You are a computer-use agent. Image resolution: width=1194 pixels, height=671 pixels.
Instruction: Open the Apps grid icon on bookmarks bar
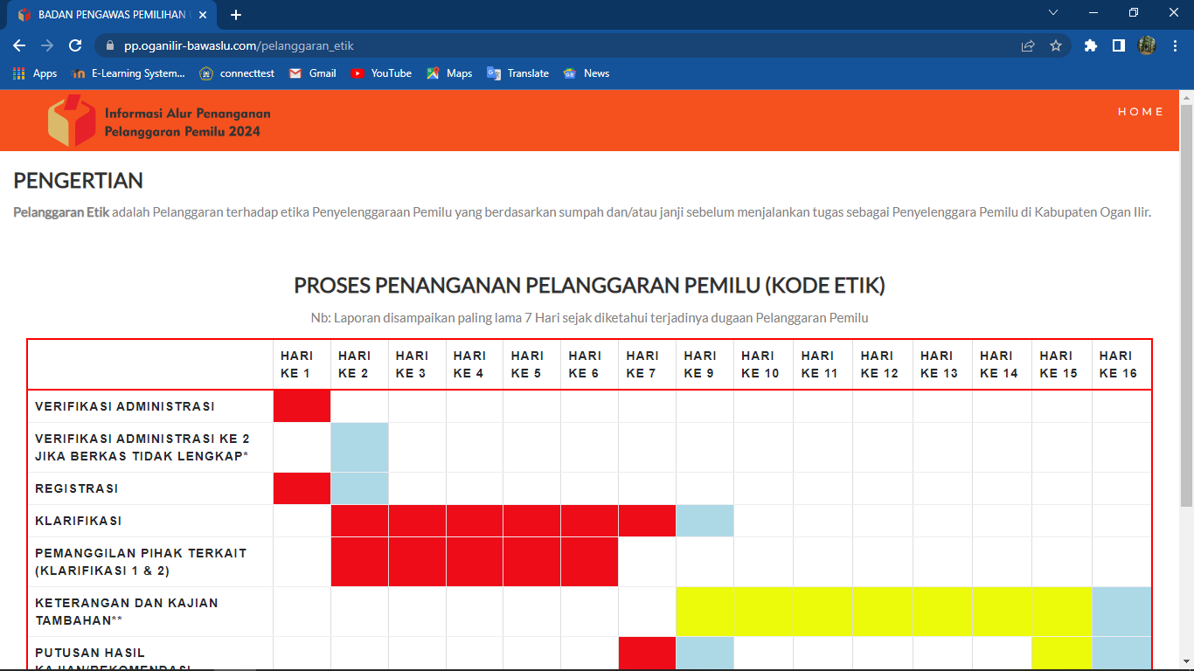[x=18, y=73]
